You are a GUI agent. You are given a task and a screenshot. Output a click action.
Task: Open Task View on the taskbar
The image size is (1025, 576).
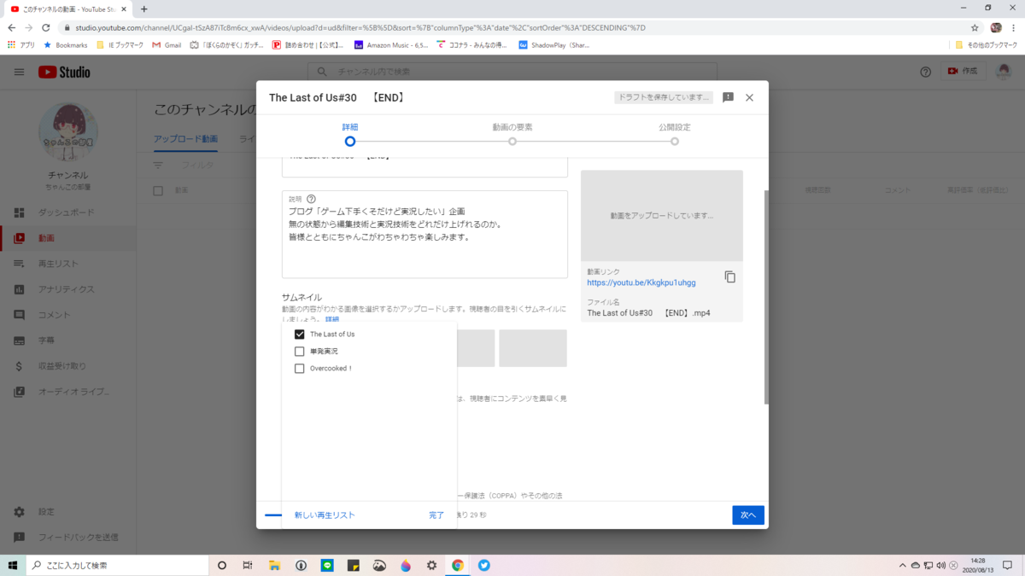pos(248,565)
